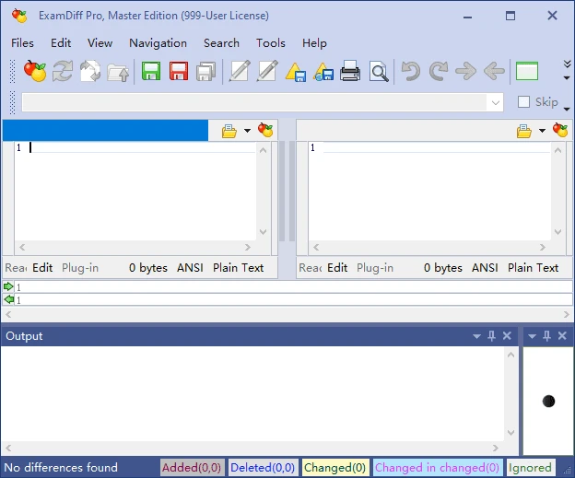Click the Re-compare refresh arrows icon
The width and height of the screenshot is (575, 478).
[x=62, y=71]
